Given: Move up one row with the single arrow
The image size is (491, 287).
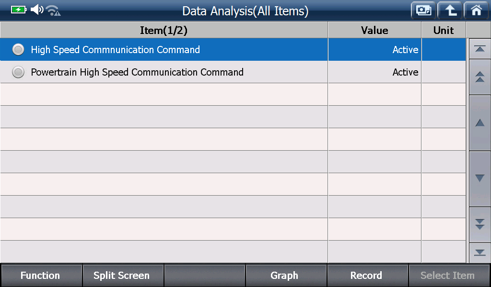Looking at the screenshot, I should (479, 123).
